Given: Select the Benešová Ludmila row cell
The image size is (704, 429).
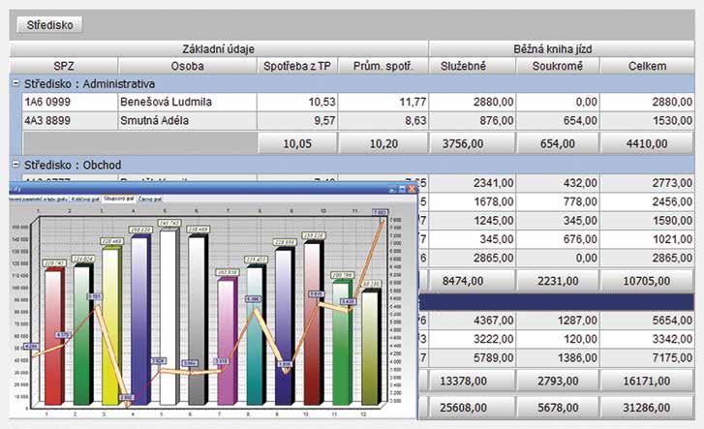Looking at the screenshot, I should tap(187, 102).
